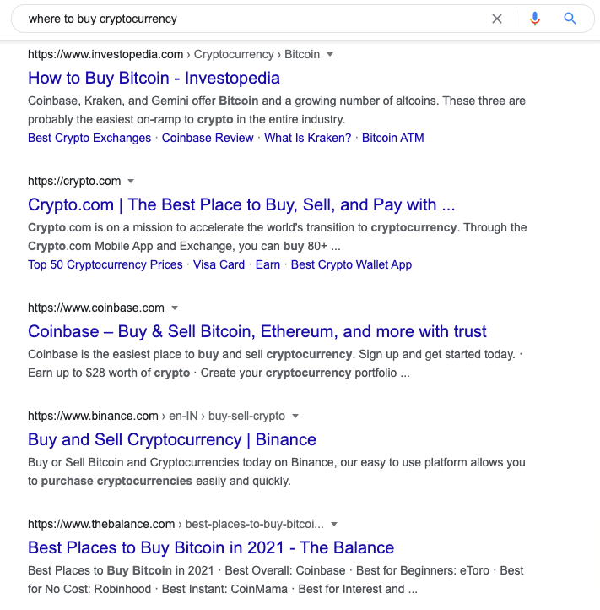Open the Crypto.com Best Place to Buy result
Image resolution: width=600 pixels, height=610 pixels.
(x=241, y=205)
